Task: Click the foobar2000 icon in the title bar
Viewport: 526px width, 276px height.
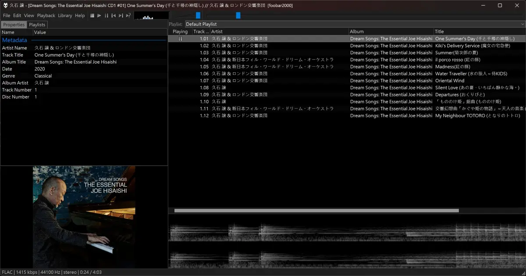Action: pyautogui.click(x=5, y=5)
